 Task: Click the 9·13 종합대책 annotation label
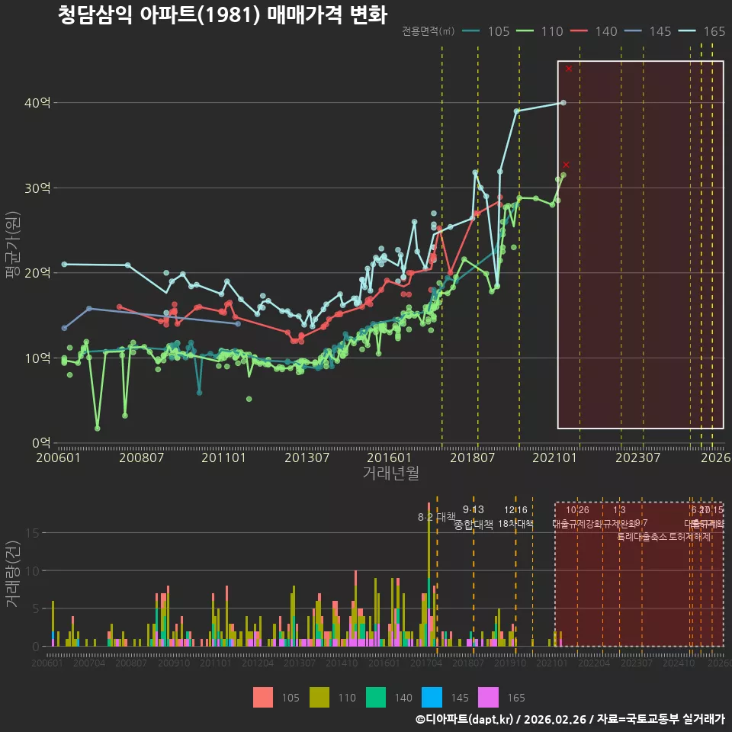474,517
